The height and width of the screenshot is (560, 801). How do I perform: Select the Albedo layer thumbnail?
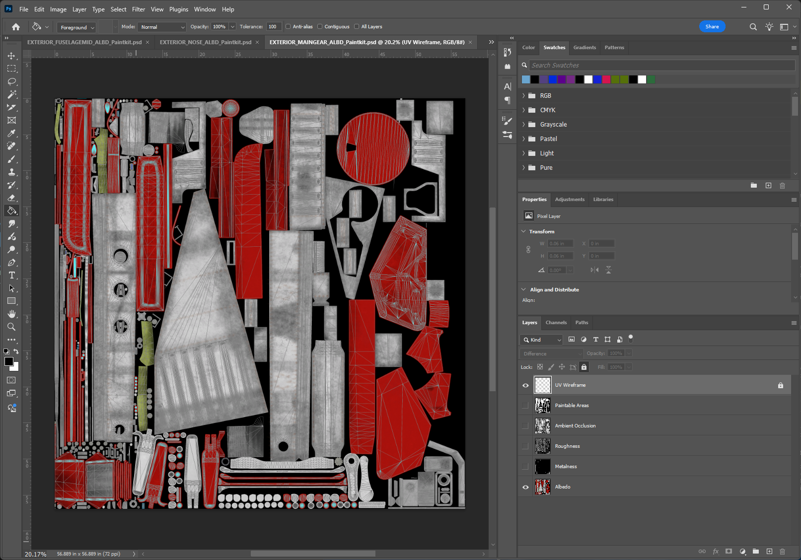pyautogui.click(x=542, y=487)
